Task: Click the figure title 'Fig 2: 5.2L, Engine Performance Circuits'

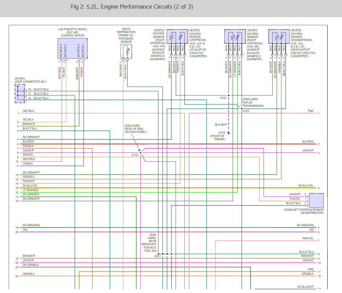Action: click(132, 7)
